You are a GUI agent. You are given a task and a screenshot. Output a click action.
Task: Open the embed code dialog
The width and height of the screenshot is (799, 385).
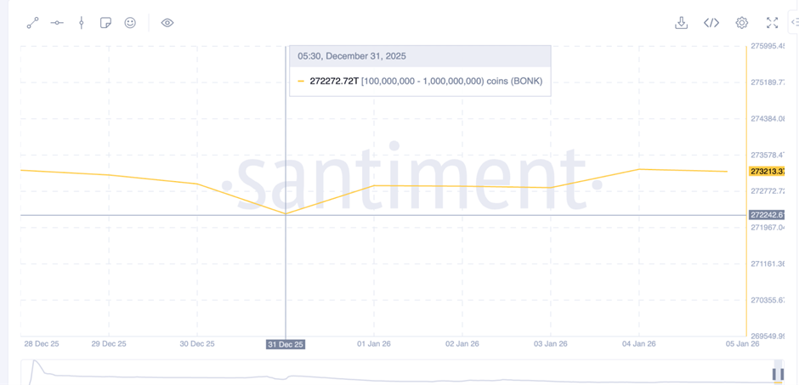(711, 23)
